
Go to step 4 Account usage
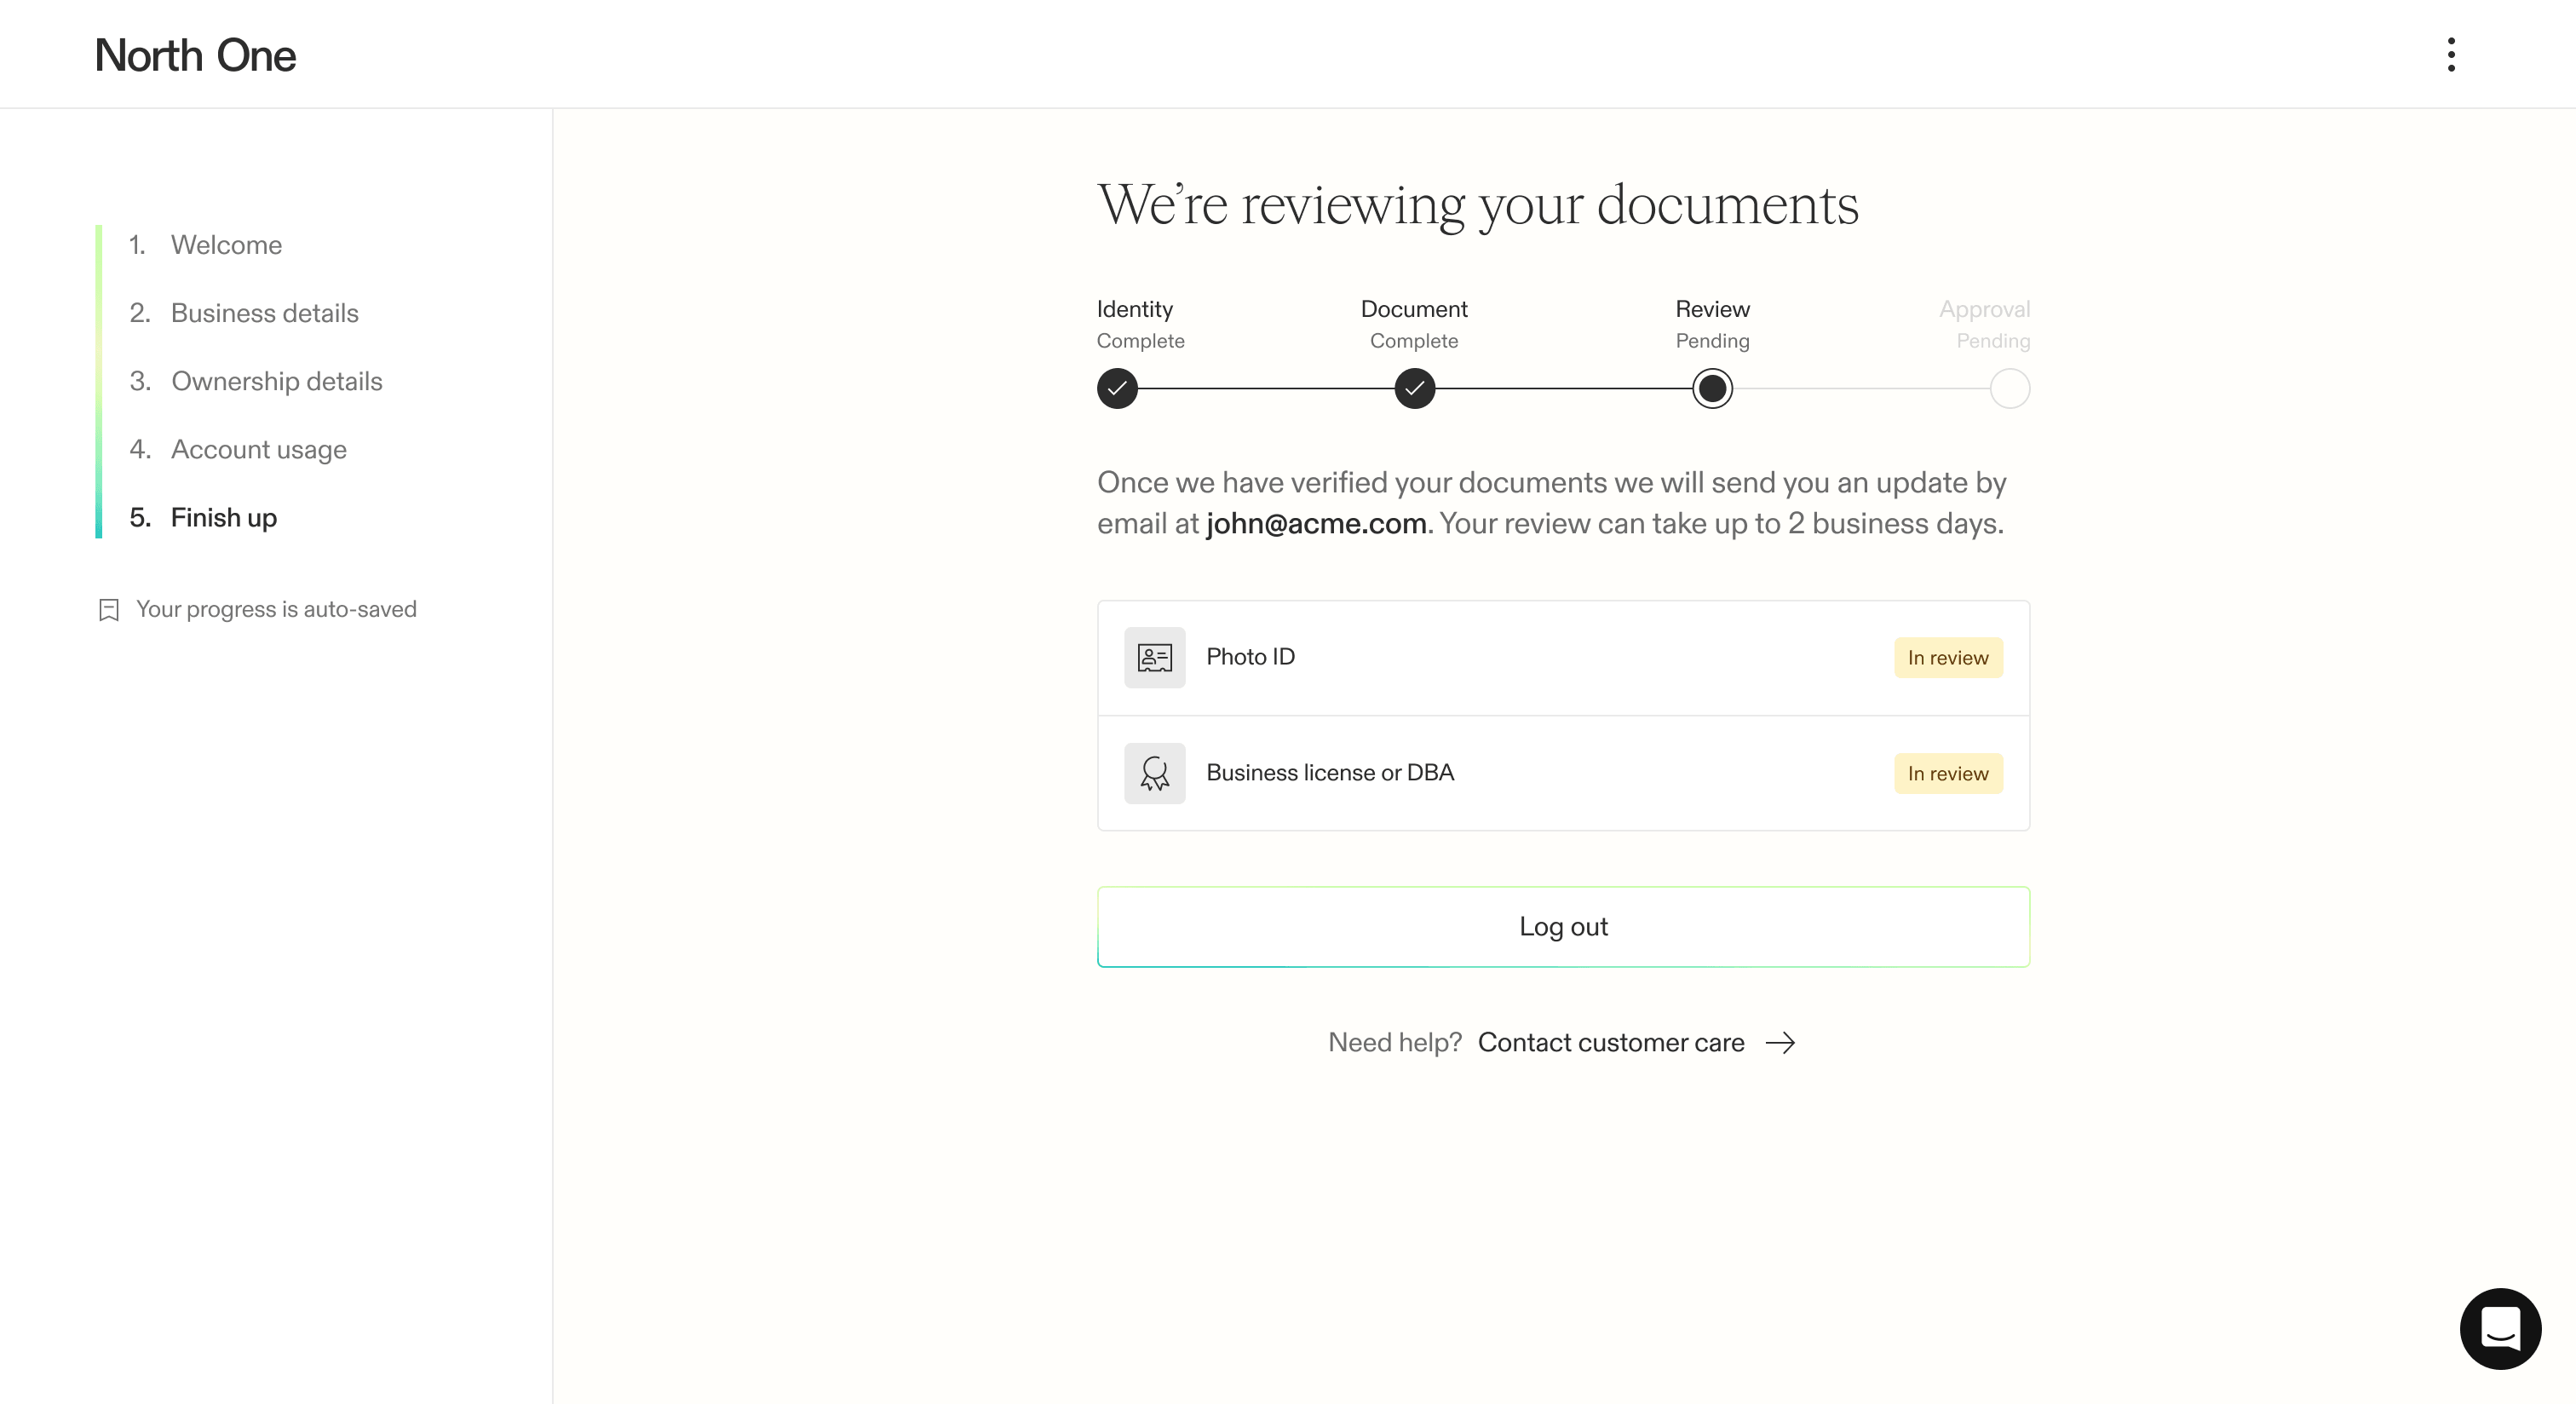[237, 449]
